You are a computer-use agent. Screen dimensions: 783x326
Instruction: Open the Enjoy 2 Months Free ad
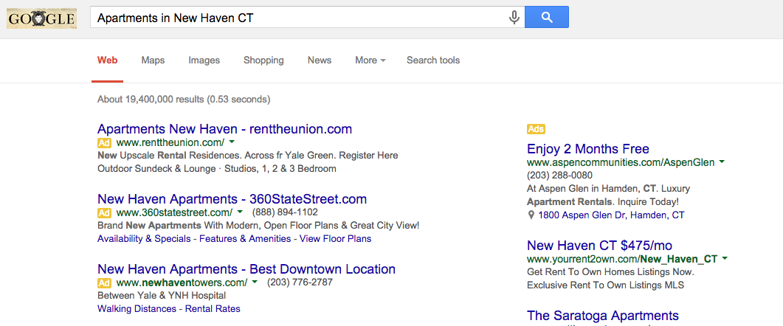tap(587, 149)
